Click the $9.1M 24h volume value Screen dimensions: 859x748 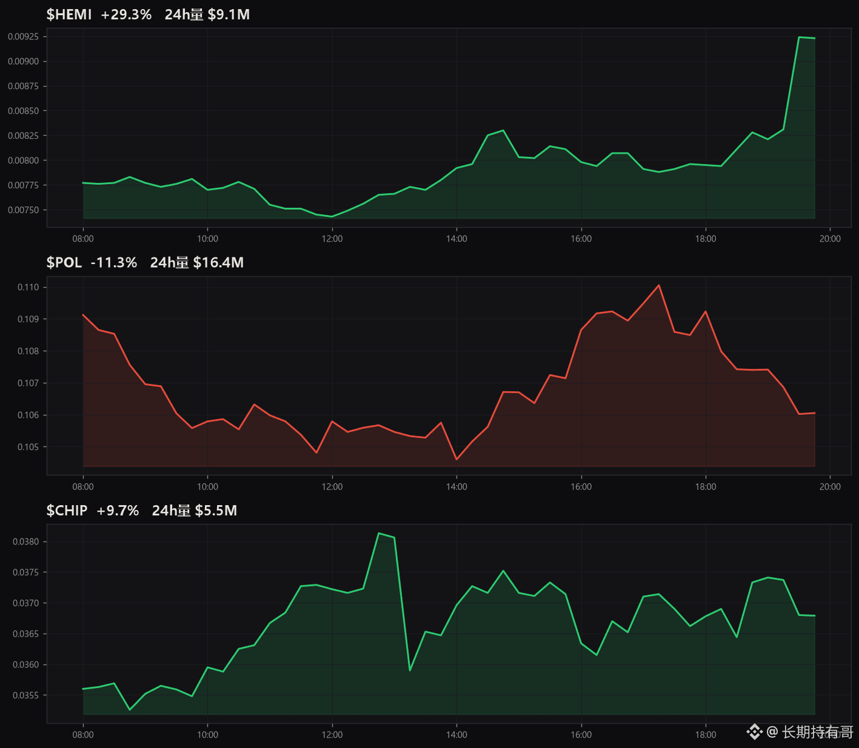(x=229, y=15)
